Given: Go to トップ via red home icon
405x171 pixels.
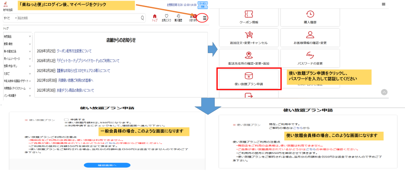Looking at the screenshot, I should pyautogui.click(x=155, y=18).
